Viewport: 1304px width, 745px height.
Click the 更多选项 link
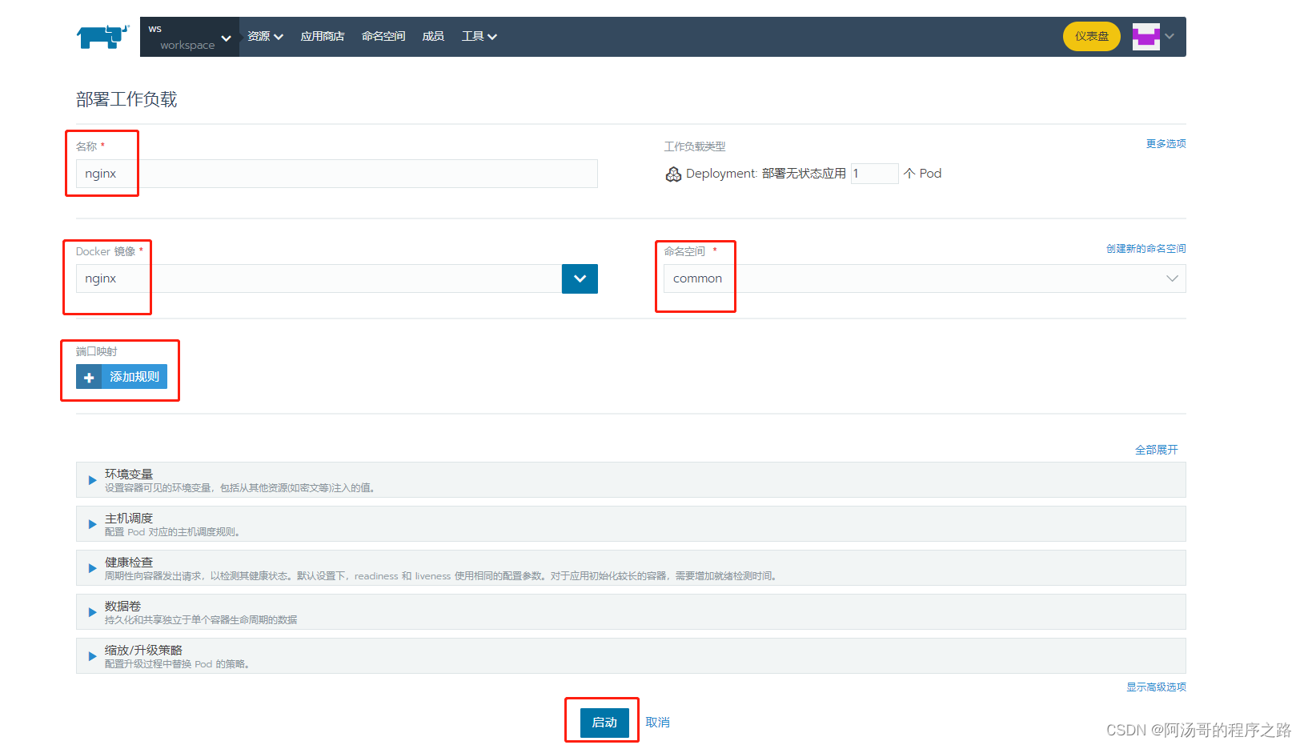[x=1166, y=144]
